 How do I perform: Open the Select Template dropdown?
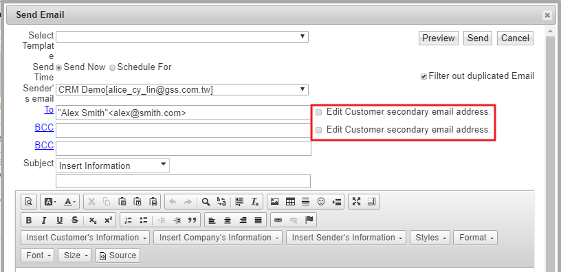(182, 37)
